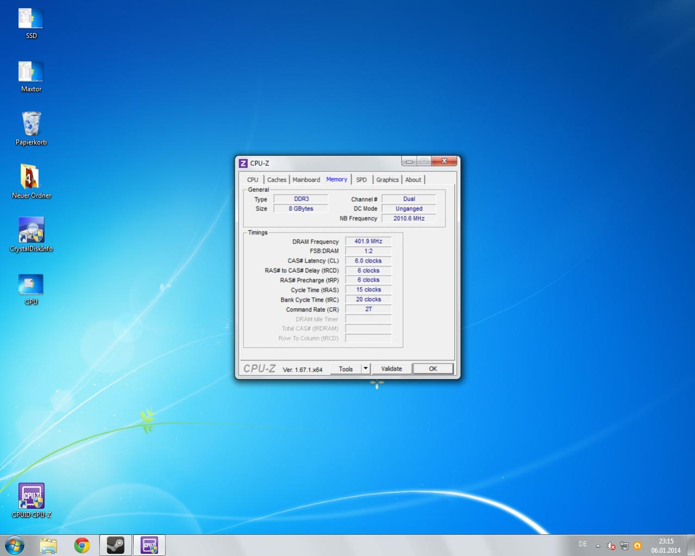Click the Bank Cycle Time value 20 clocks
This screenshot has height=556, width=695.
tap(368, 299)
